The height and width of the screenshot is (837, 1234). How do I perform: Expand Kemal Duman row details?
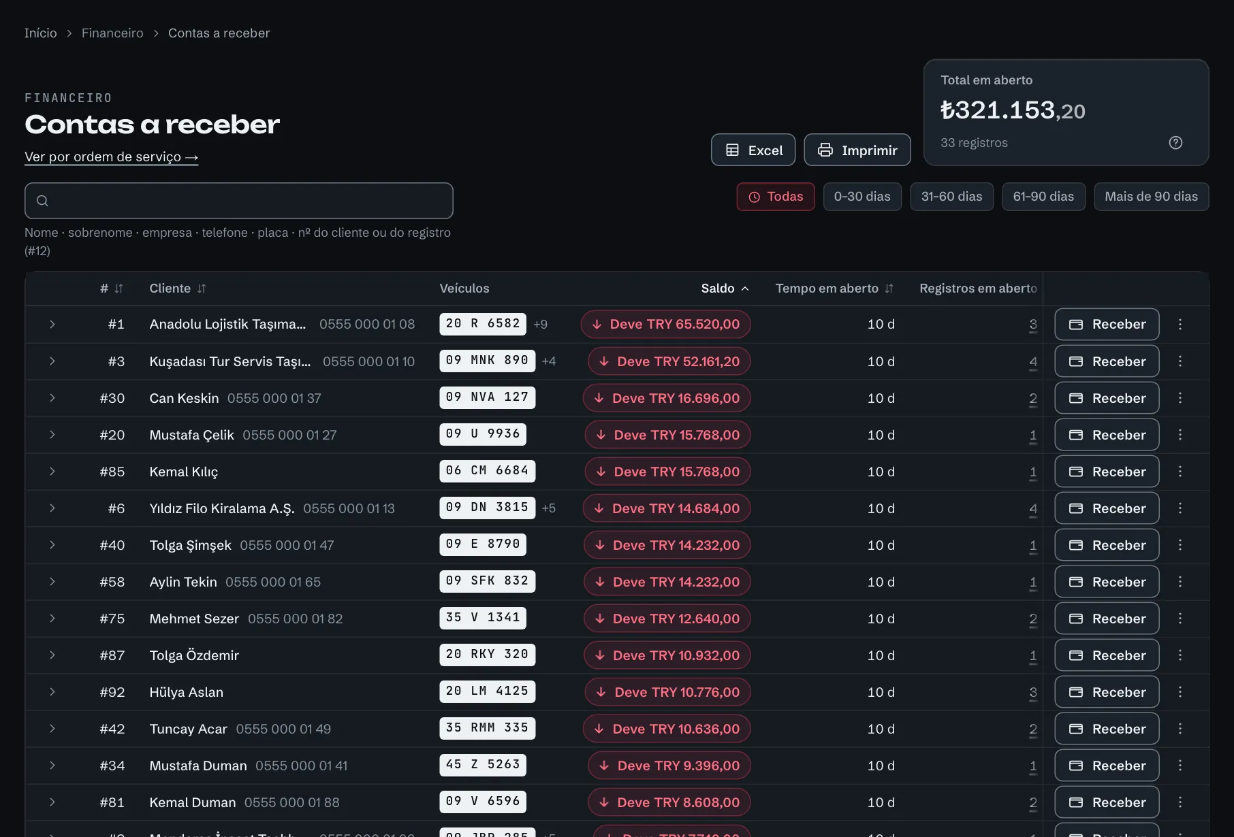click(x=52, y=802)
